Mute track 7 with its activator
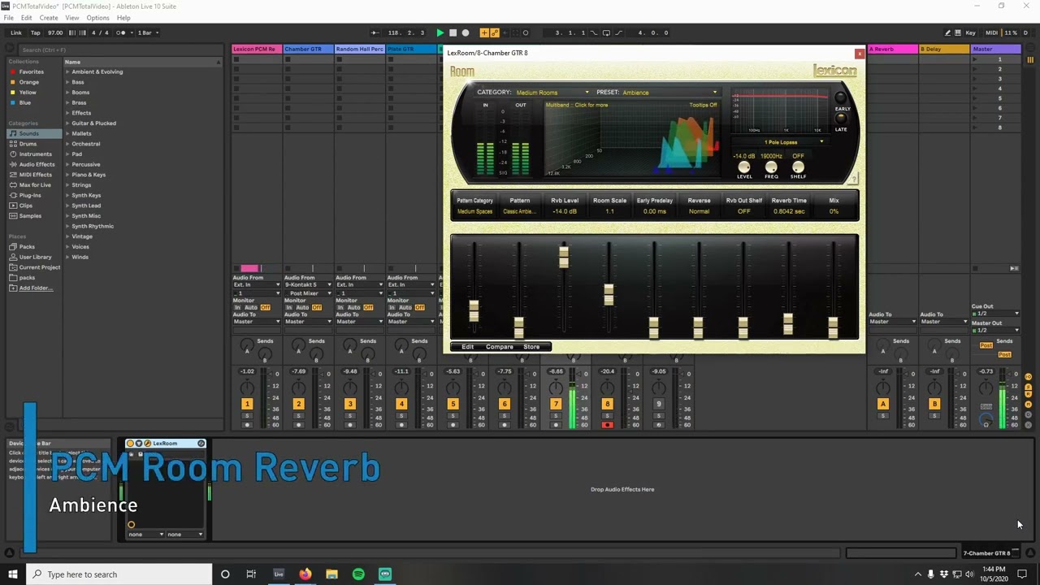 556,404
